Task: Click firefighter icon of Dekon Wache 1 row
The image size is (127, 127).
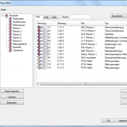Action: (x=39, y=54)
